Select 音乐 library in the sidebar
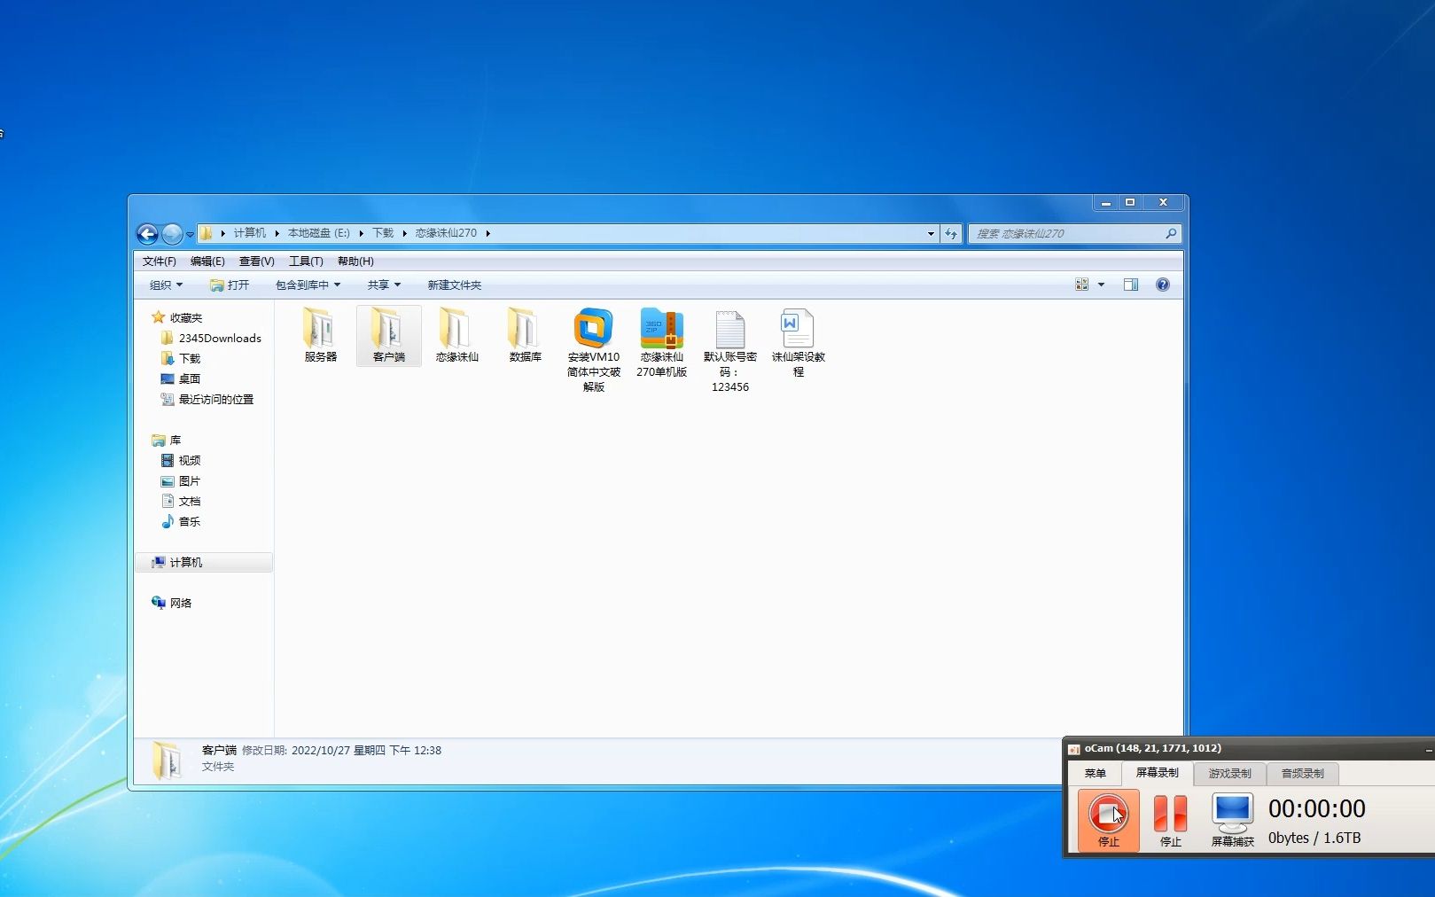 point(181,521)
